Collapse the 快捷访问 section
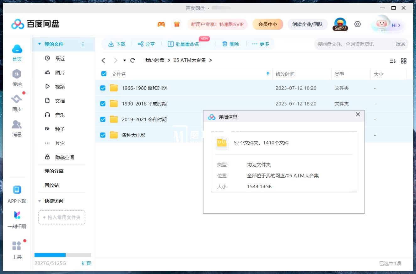The height and width of the screenshot is (274, 416). click(x=39, y=201)
